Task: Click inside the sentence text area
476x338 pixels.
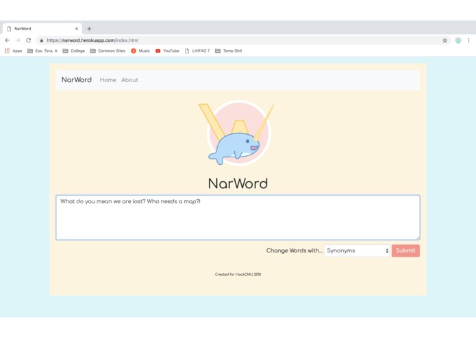Action: (x=238, y=218)
